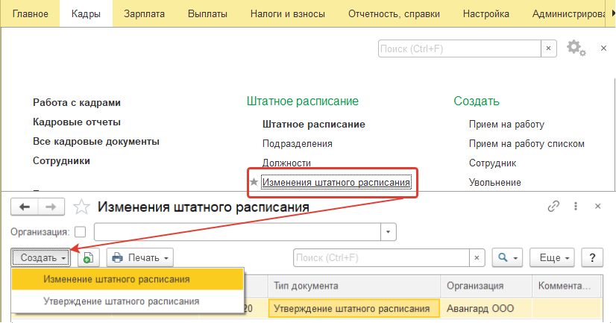Close the Изменения штатного расписания form
The height and width of the screenshot is (323, 616).
pos(598,206)
